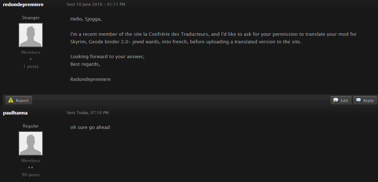Open redondepremiere's avatar image
Image resolution: width=378 pixels, height=182 pixels.
[x=31, y=35]
